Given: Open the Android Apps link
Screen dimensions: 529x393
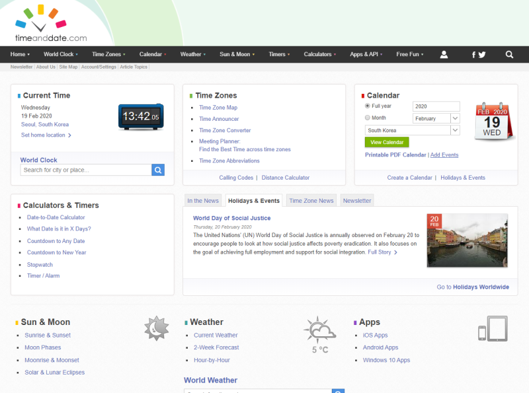Looking at the screenshot, I should tap(381, 347).
